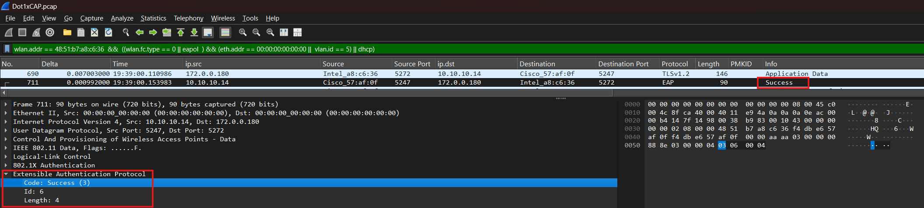Expand the Internet Protocol Version 4 section
The image size is (924, 208).
6,122
